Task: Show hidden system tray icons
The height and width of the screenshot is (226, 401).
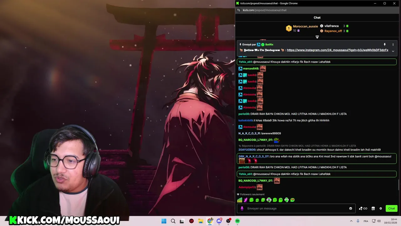Action: tap(351, 221)
